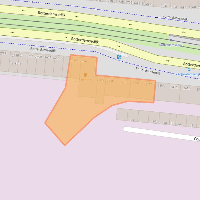Click house number 275B-3
This screenshot has width=200, height=200.
[16, 64]
